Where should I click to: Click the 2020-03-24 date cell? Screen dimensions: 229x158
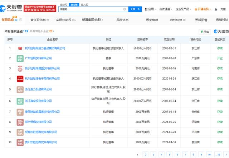point(169,79)
